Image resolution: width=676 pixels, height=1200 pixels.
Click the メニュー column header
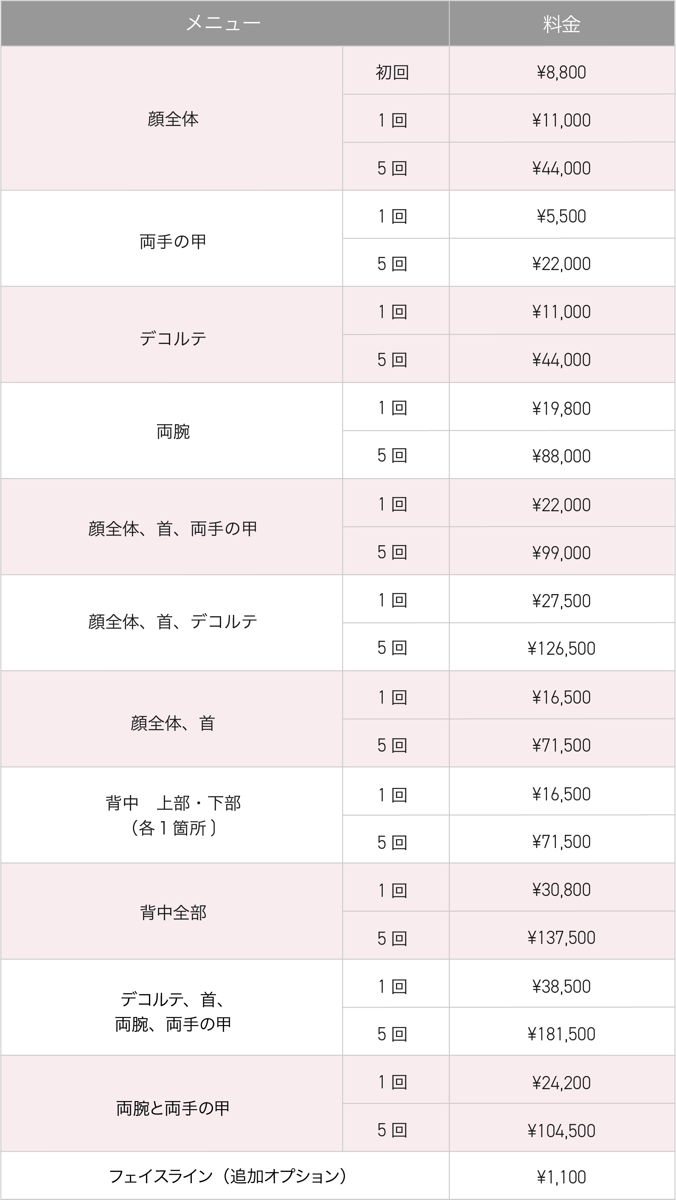click(x=224, y=23)
